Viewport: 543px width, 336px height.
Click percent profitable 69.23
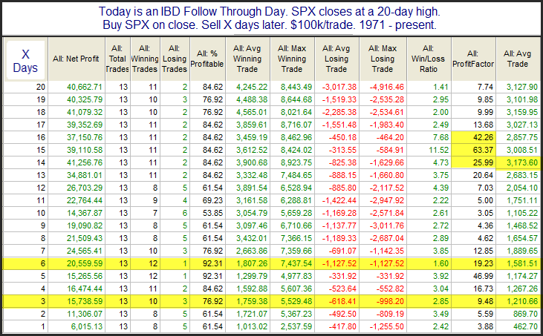[x=212, y=200]
